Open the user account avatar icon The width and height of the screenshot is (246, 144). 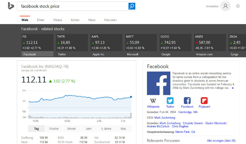pos(225,6)
